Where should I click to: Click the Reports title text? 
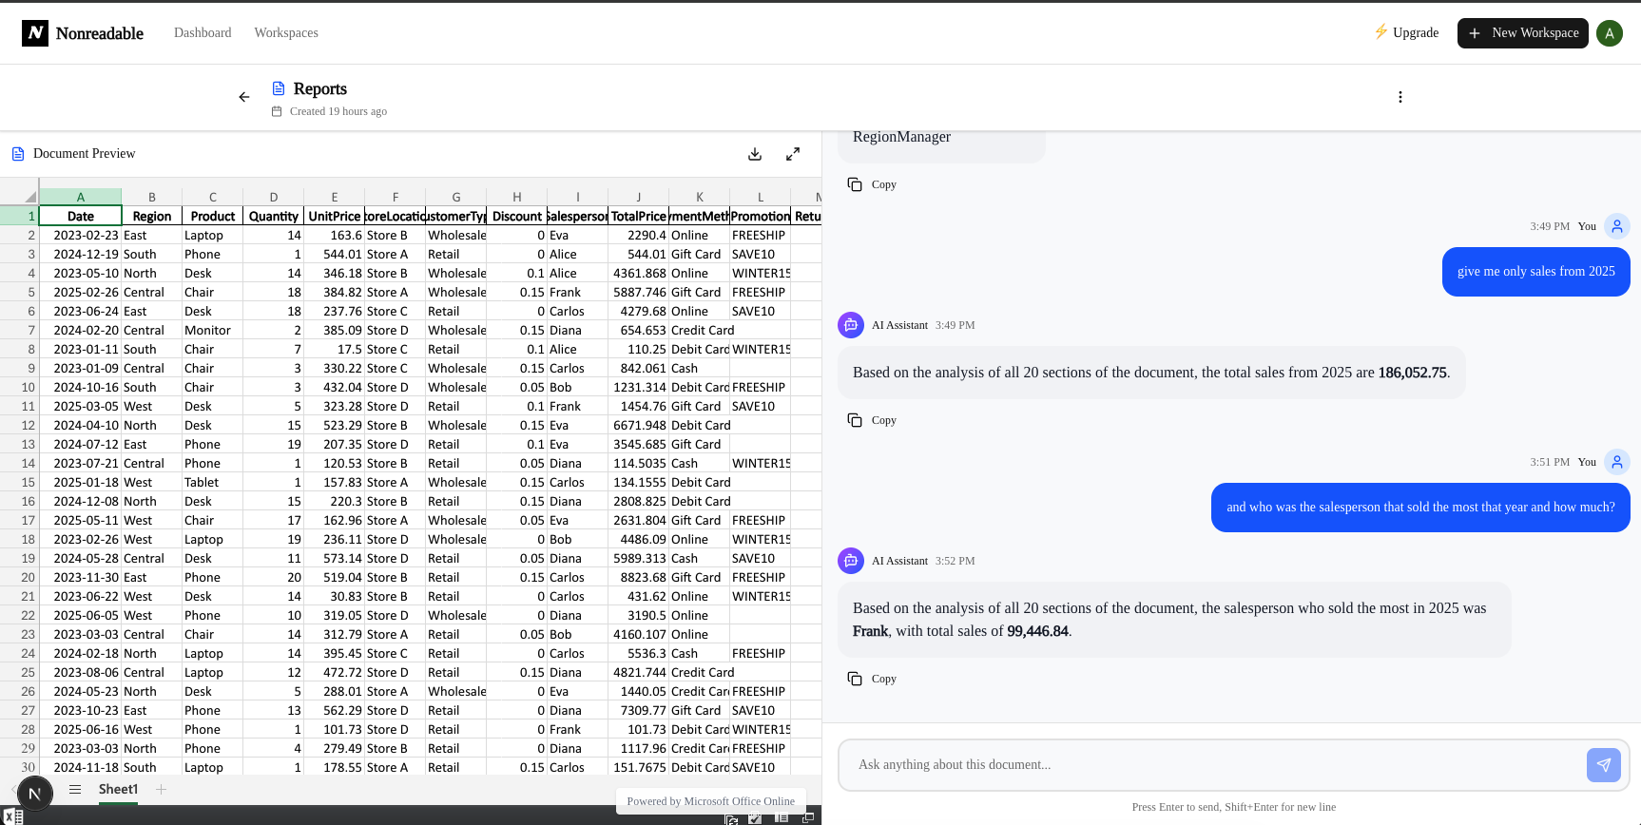point(320,88)
